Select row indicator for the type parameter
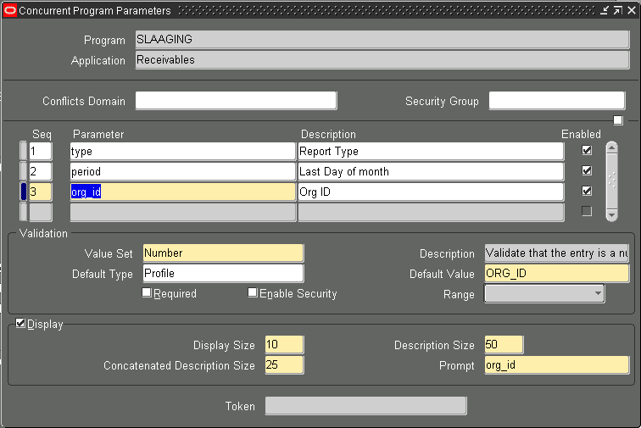Image resolution: width=641 pixels, height=428 pixels. coord(23,151)
